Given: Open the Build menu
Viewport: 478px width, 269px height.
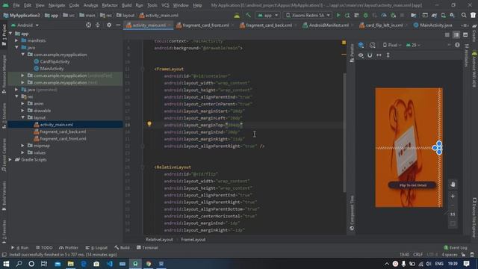Looking at the screenshot, I should pos(126,5).
